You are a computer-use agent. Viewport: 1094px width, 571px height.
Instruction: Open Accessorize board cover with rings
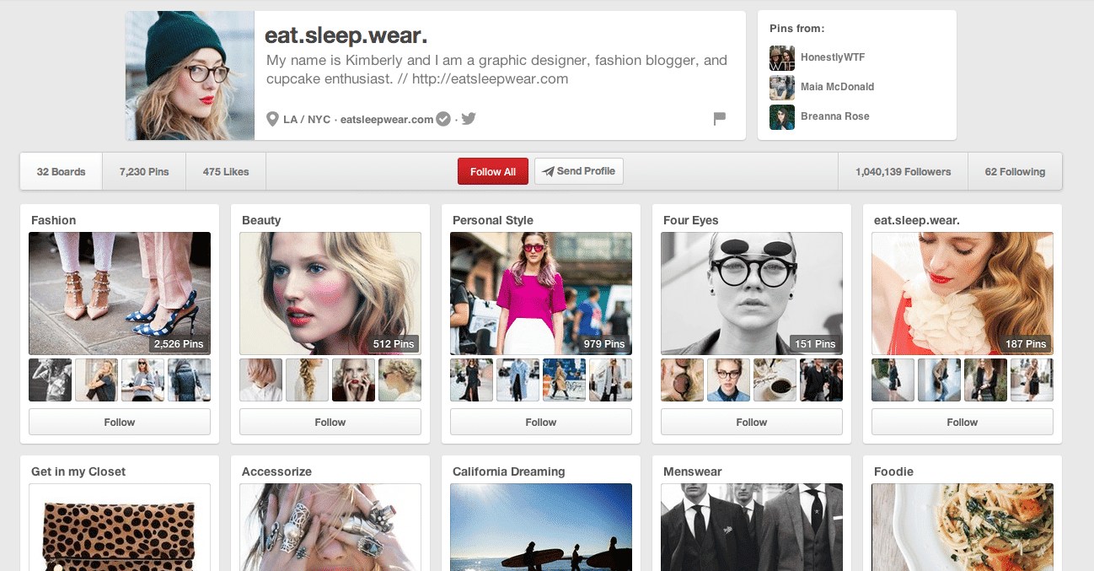click(330, 527)
